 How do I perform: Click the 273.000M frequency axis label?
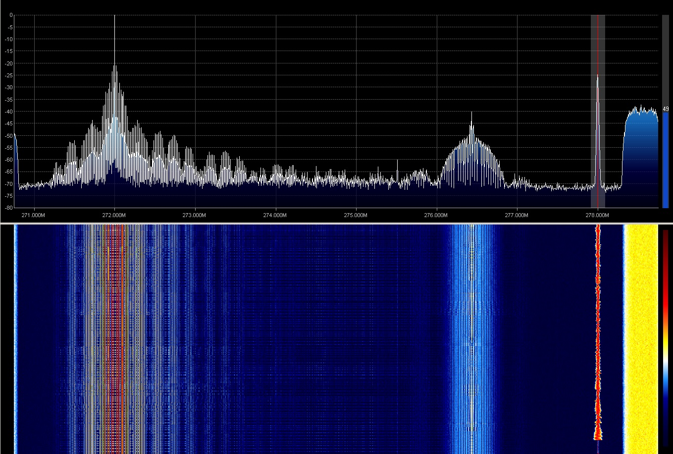[195, 215]
